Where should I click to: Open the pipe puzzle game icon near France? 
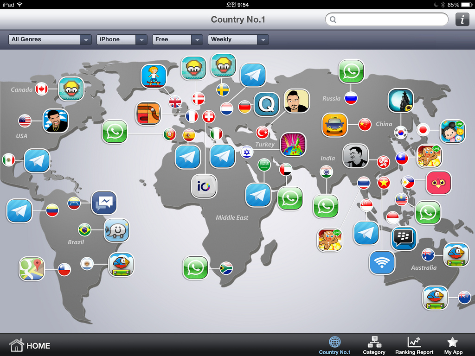coord(148,114)
